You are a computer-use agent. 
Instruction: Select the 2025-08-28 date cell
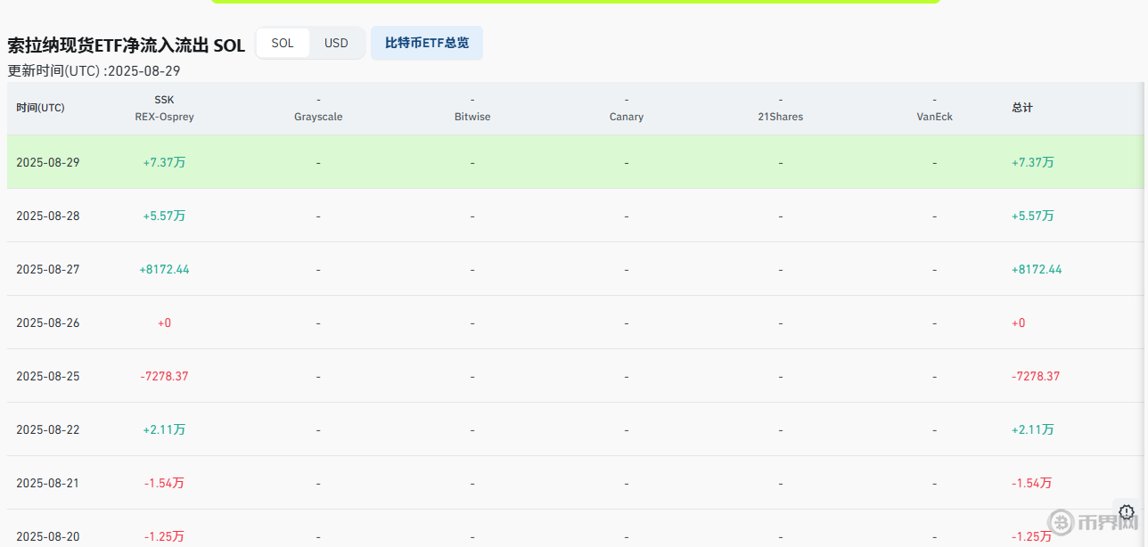[x=48, y=216]
